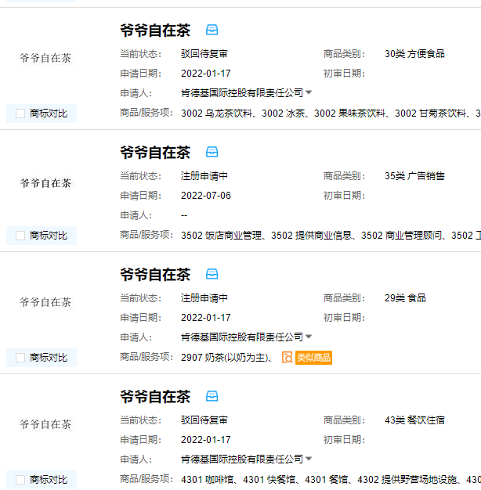Click the blue archive icon beside the 29类 trademark title

coord(212,274)
